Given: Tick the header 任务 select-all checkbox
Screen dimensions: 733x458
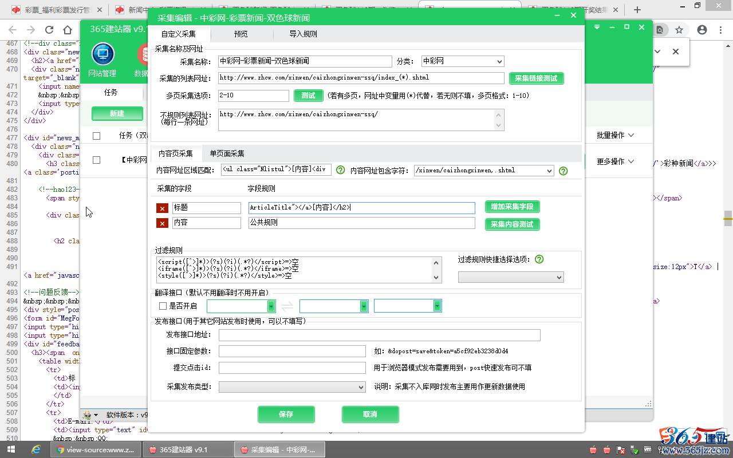Looking at the screenshot, I should (96, 136).
